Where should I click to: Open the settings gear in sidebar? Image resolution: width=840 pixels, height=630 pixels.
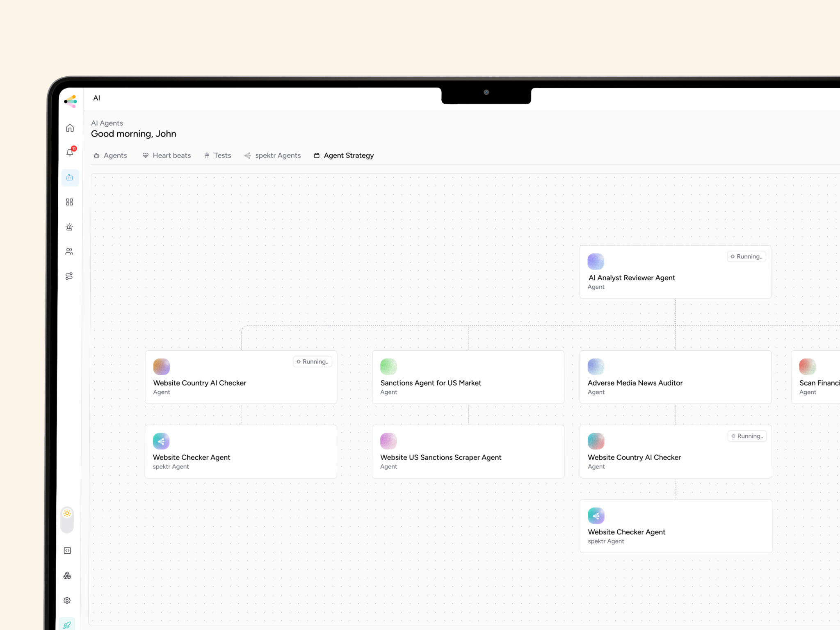[68, 600]
